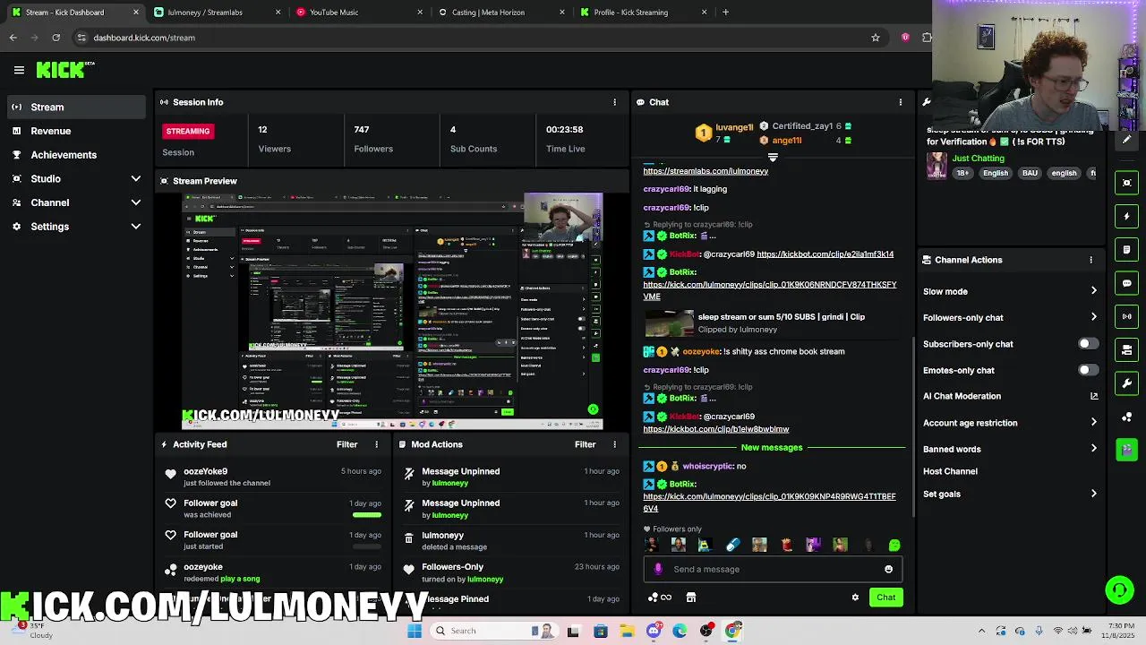Open OBS Studio from the taskbar

[706, 631]
